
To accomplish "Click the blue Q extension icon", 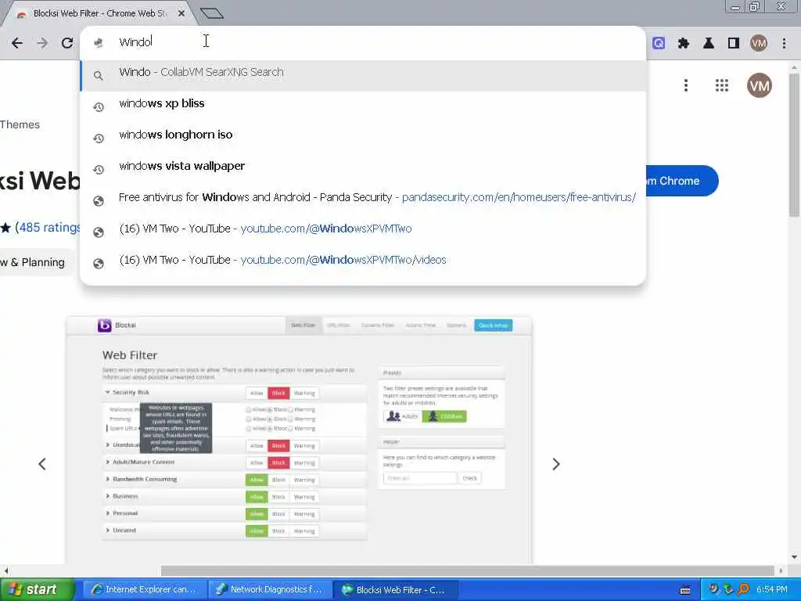I will coord(659,44).
